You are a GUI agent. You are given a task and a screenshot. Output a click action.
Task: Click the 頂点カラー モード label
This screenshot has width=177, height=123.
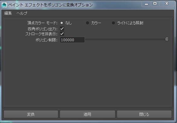click(x=42, y=23)
